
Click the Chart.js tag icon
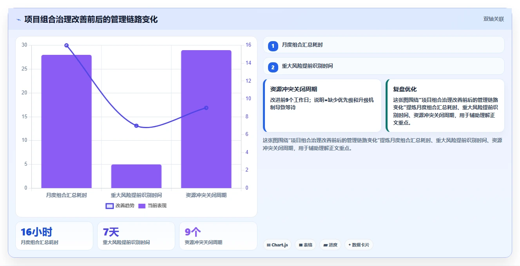(268, 245)
